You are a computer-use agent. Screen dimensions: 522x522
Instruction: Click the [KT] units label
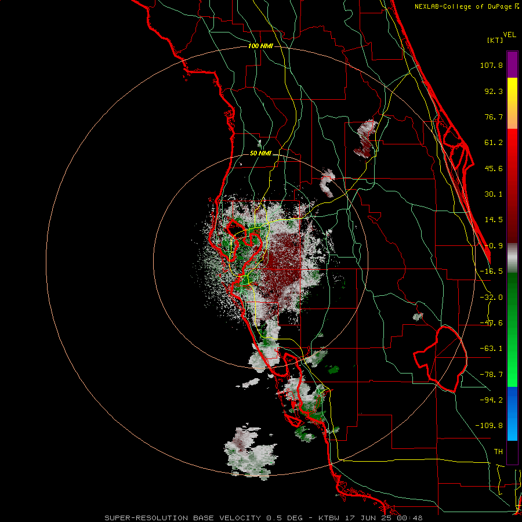pos(495,40)
